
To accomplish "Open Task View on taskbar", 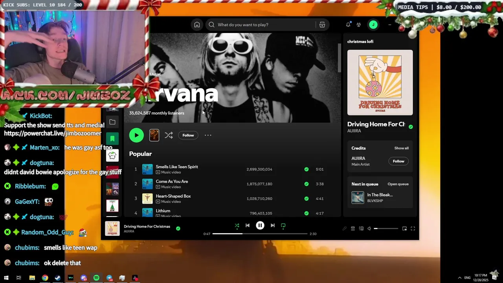I will pyautogui.click(x=18, y=278).
